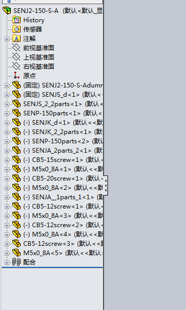
Task: Select the History tree item label
Action: pyautogui.click(x=34, y=20)
